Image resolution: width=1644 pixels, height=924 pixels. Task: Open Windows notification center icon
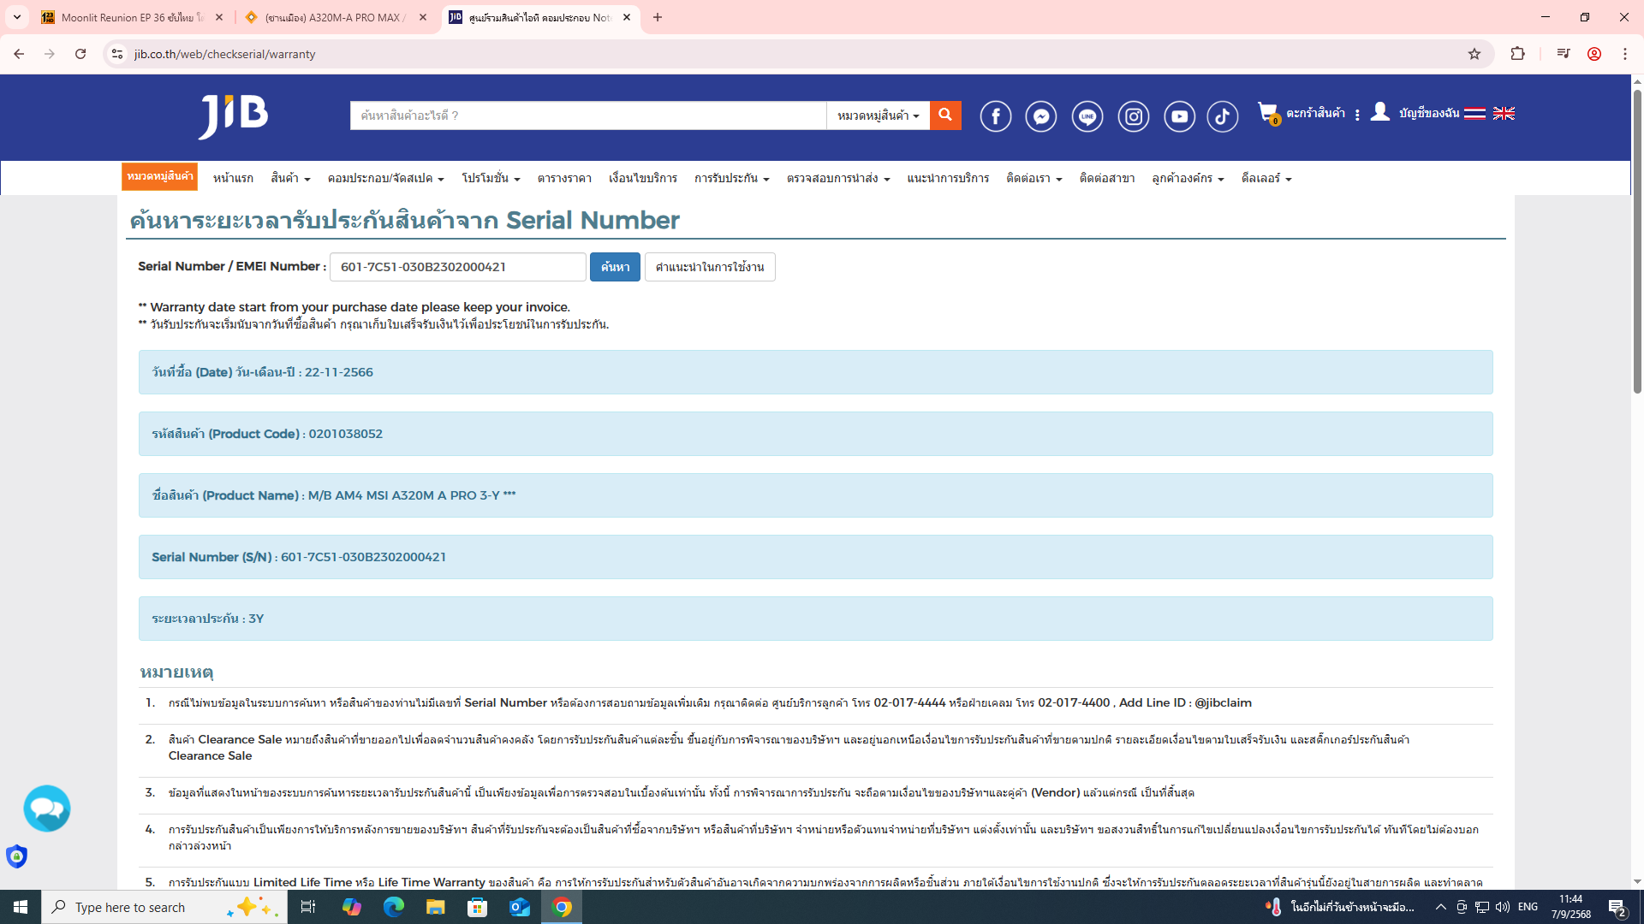(x=1617, y=907)
